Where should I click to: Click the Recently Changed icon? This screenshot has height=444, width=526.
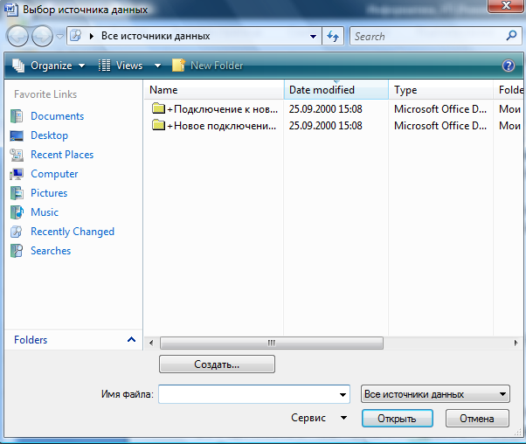tap(17, 232)
